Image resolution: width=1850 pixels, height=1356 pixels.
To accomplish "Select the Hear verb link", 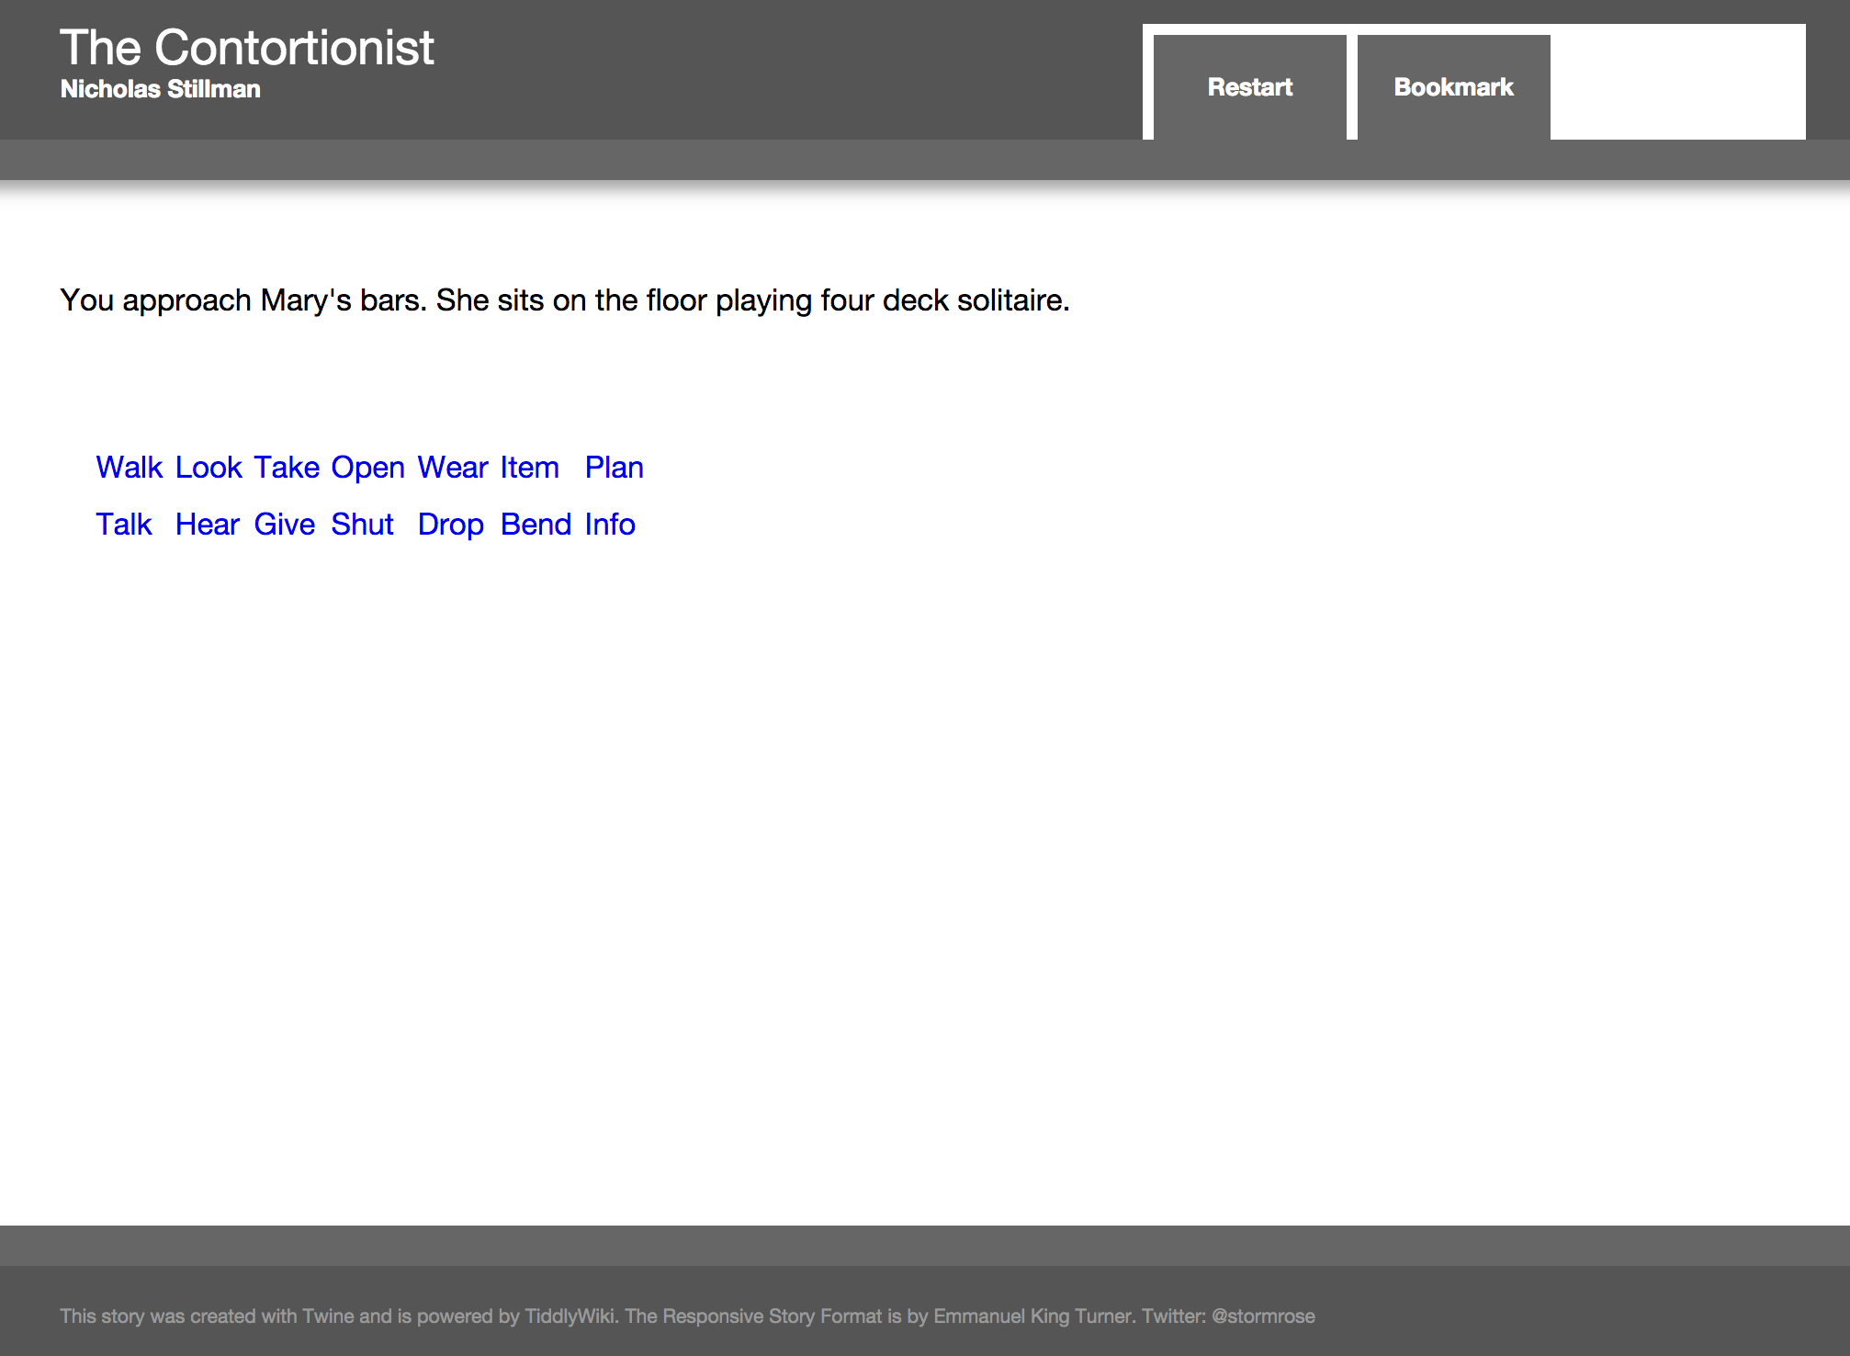I will click(x=207, y=525).
